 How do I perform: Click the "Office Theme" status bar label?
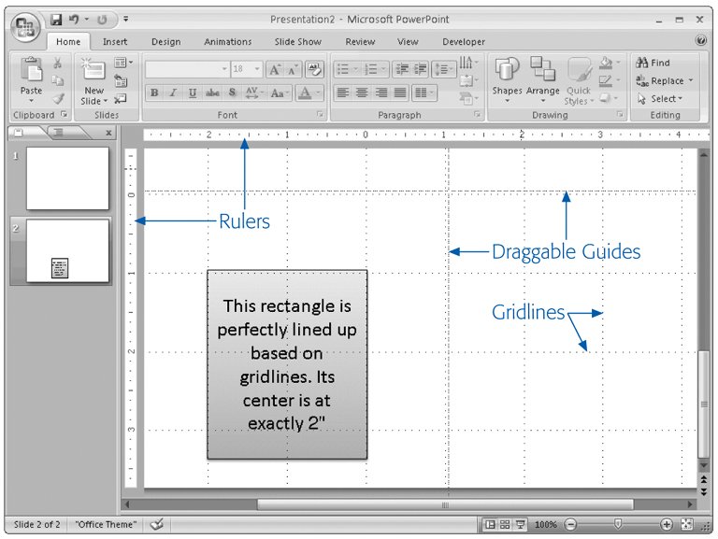pos(106,525)
